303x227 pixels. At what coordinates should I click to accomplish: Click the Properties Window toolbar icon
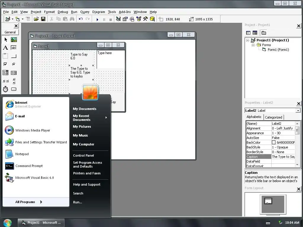tap(125, 19)
